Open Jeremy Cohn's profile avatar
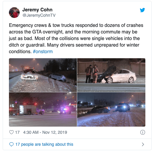Viewport: 154px width, 152px height. point(14,13)
